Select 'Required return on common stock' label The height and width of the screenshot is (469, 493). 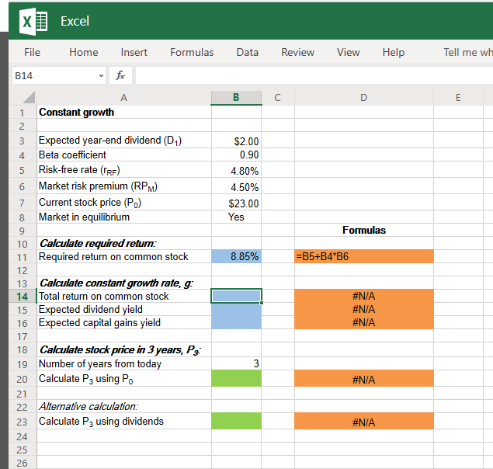[x=124, y=256]
